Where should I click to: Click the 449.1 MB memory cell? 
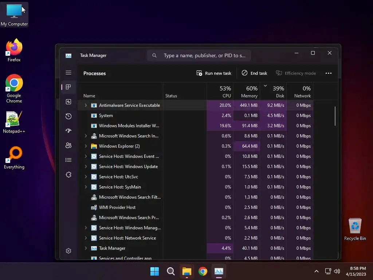(247, 105)
